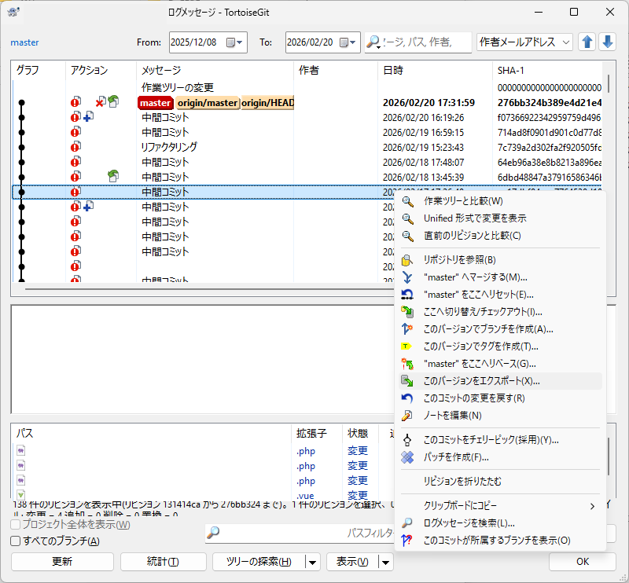Click the path filter magnifier icon
Image resolution: width=629 pixels, height=583 pixels.
213,533
